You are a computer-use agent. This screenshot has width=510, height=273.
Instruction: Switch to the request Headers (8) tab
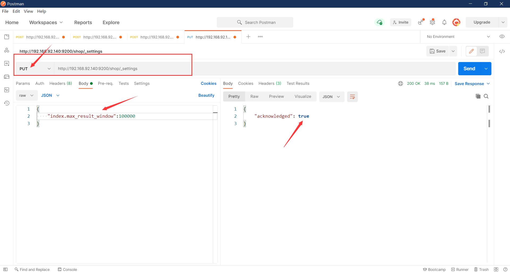(x=61, y=83)
